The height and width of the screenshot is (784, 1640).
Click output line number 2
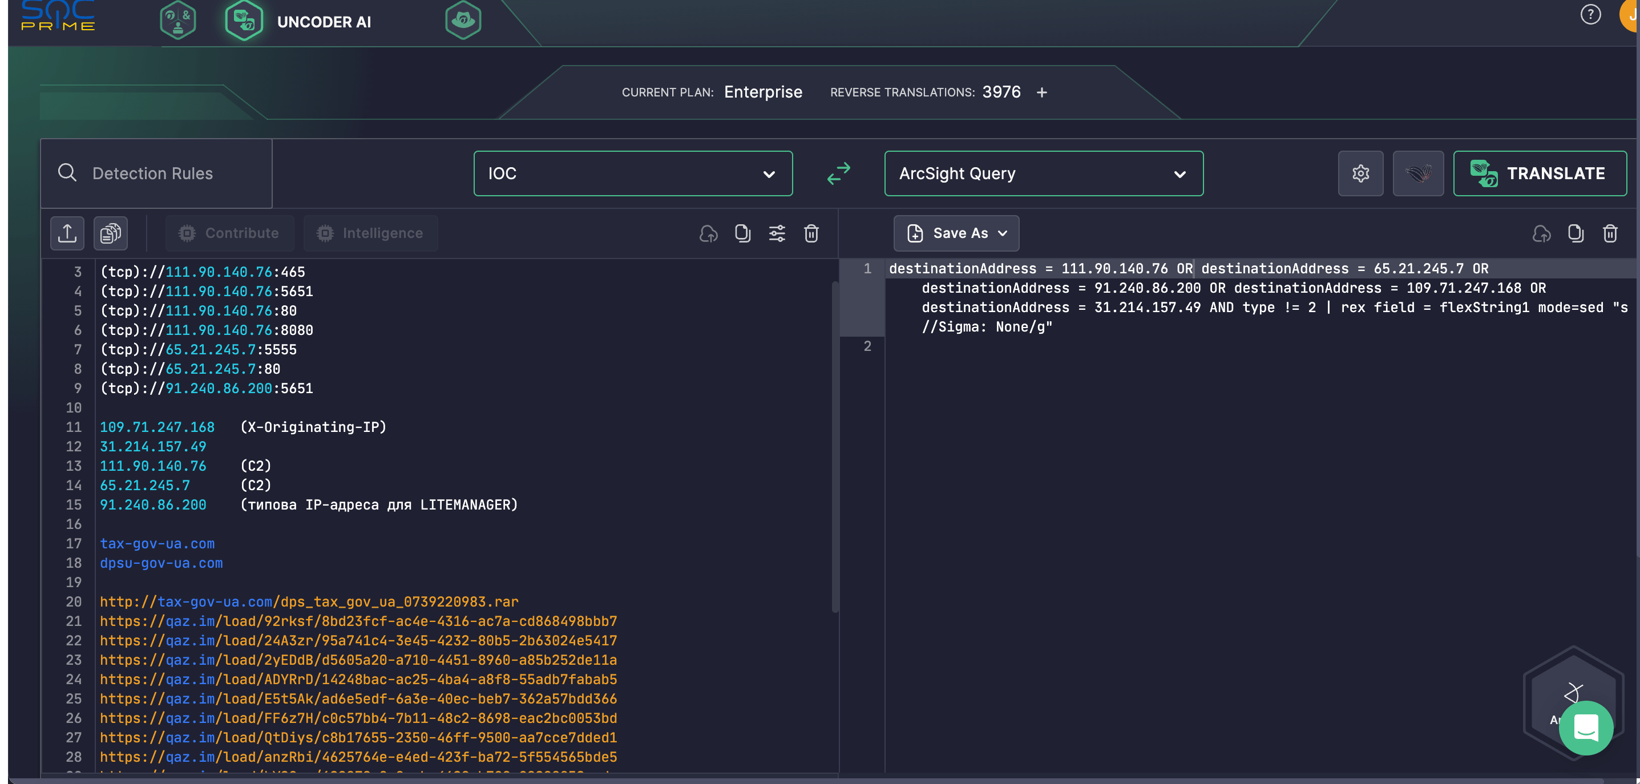pos(866,346)
